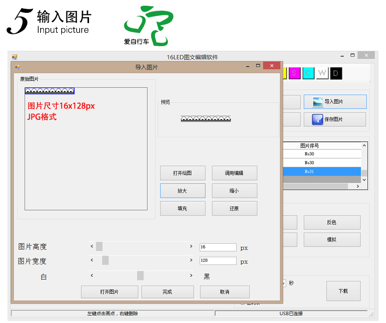Restore image with 还原 button
386x323 pixels.
point(234,208)
